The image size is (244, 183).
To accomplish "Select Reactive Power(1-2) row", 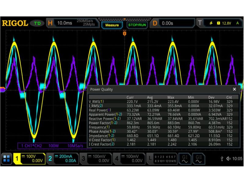I will coord(163,119).
